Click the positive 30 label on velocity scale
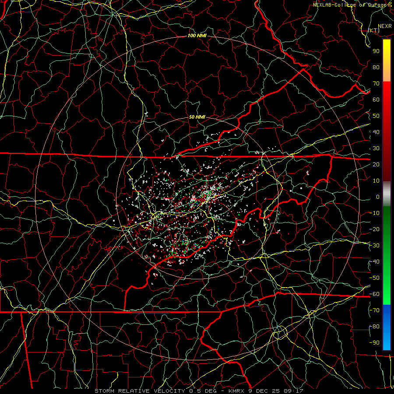This screenshot has width=394, height=394. [x=376, y=148]
